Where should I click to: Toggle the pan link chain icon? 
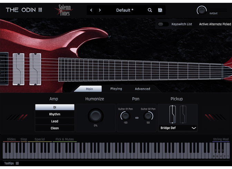(x=137, y=118)
